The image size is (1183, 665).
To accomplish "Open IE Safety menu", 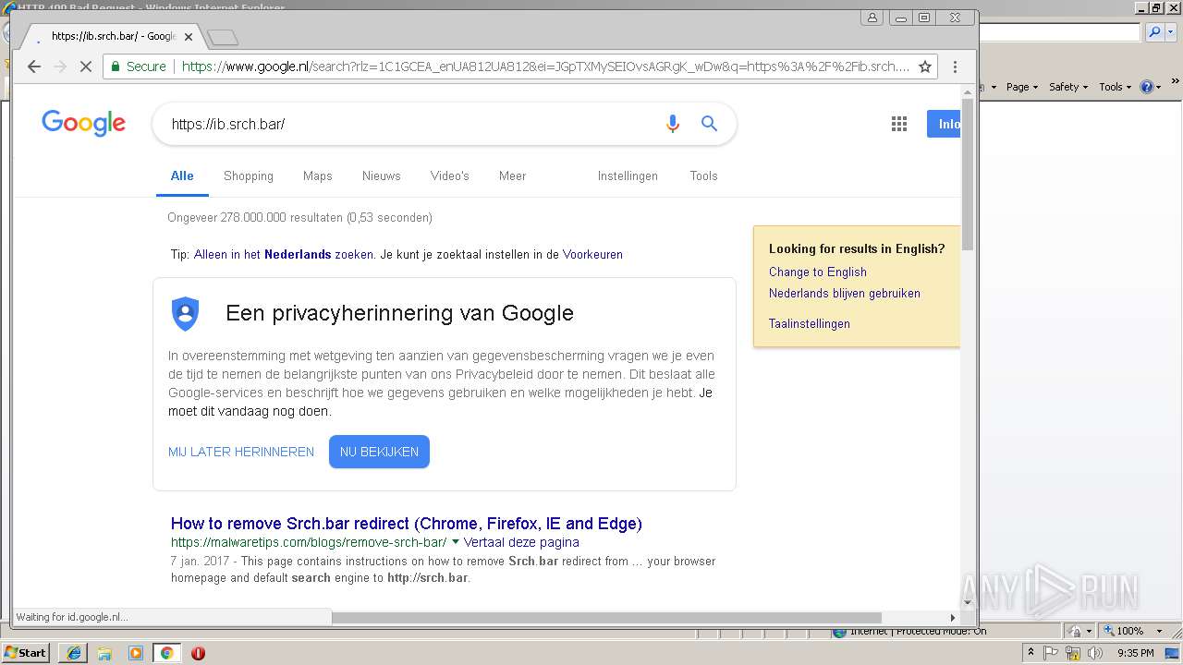I will tap(1067, 87).
